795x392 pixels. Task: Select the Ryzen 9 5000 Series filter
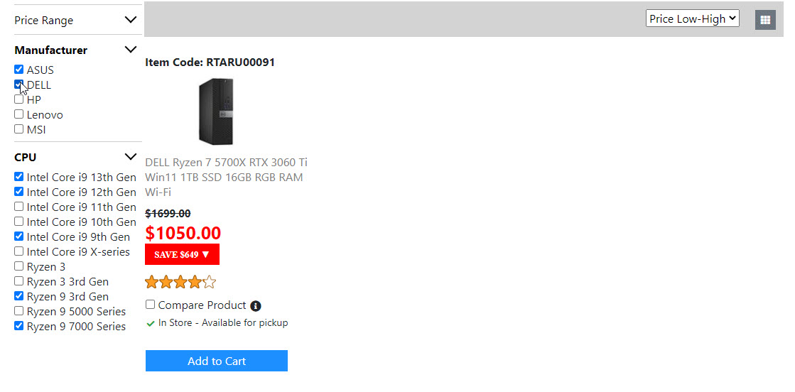pos(19,311)
